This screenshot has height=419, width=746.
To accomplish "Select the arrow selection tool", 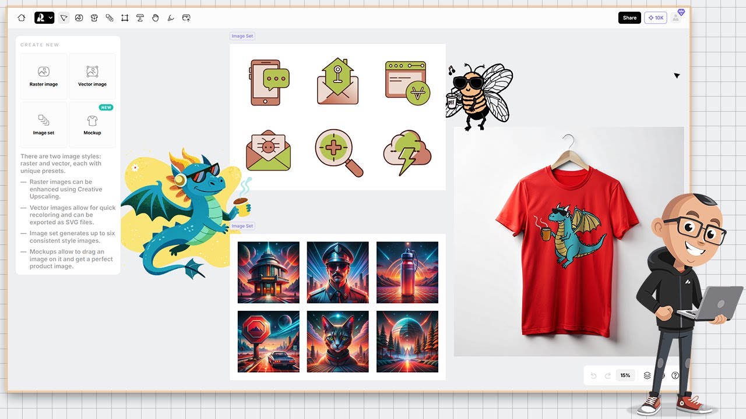I will coord(64,18).
